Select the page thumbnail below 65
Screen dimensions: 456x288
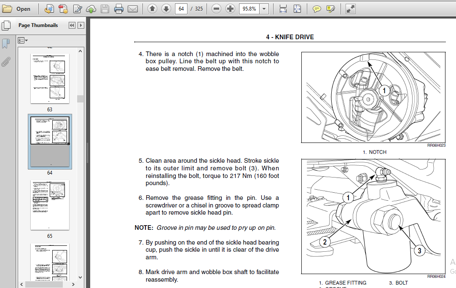[x=50, y=262]
